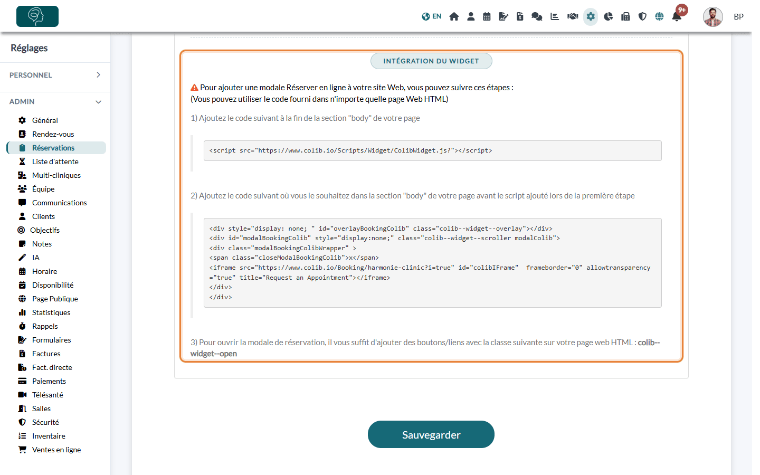The image size is (760, 475).
Task: Go to Équipe settings
Action: coord(43,189)
